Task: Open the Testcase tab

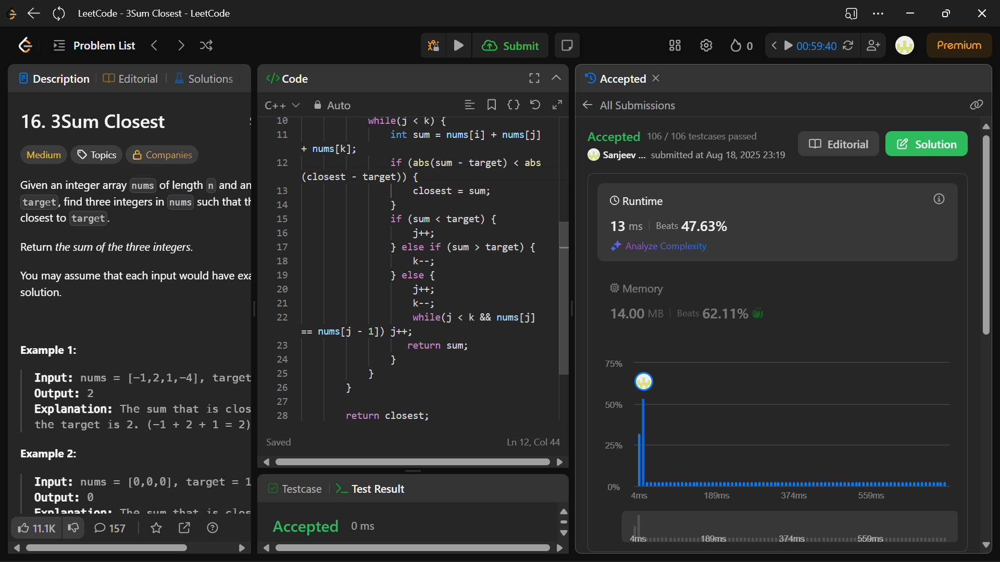Action: (x=295, y=489)
